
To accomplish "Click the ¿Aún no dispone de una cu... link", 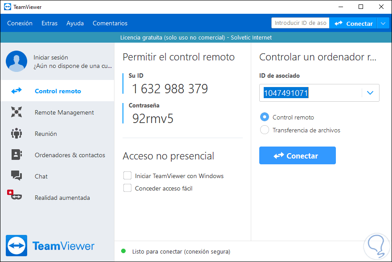I will click(x=73, y=66).
